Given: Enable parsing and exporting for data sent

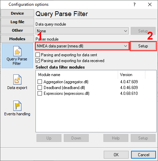Looking at the screenshot, I should pos(38,55).
